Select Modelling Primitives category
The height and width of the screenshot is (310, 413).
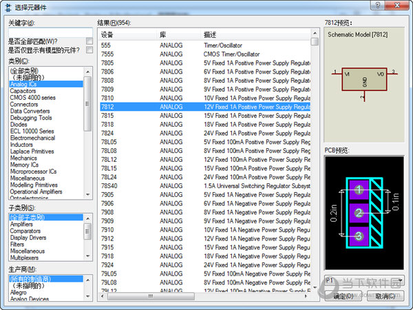click(34, 185)
